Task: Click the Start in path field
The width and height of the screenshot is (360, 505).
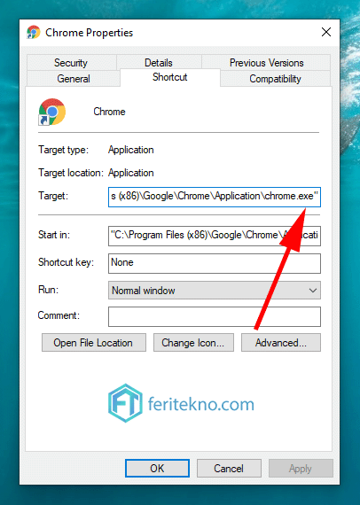Action: tap(215, 236)
